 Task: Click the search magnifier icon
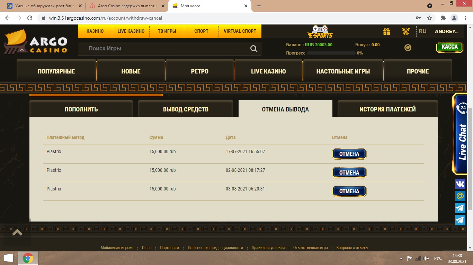tap(254, 49)
